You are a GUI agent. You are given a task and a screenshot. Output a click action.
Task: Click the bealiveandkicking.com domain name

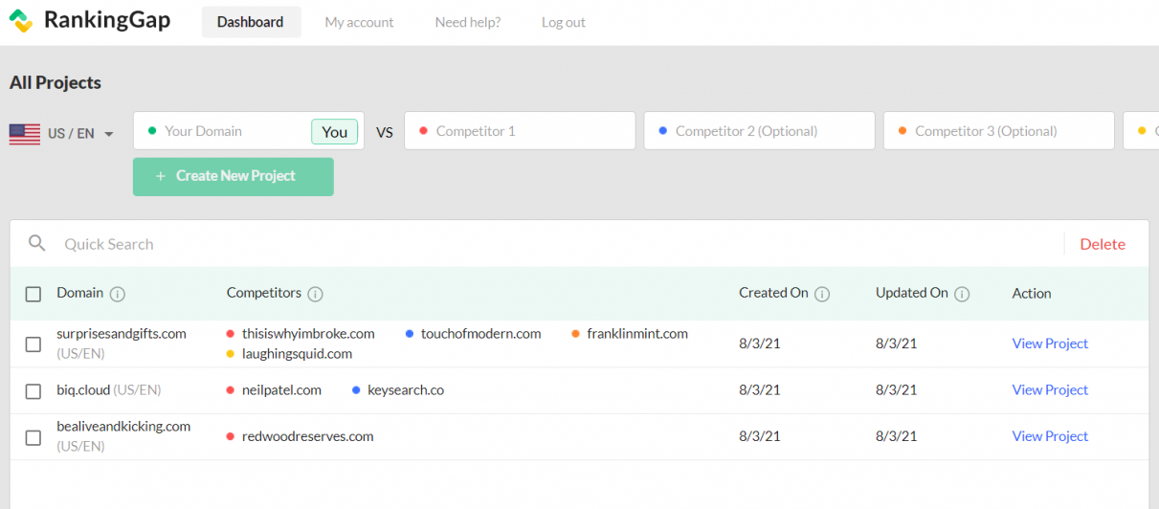tap(123, 427)
